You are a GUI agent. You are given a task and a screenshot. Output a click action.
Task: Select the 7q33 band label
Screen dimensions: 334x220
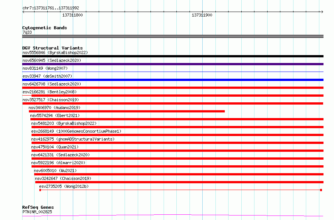[x=27, y=32]
